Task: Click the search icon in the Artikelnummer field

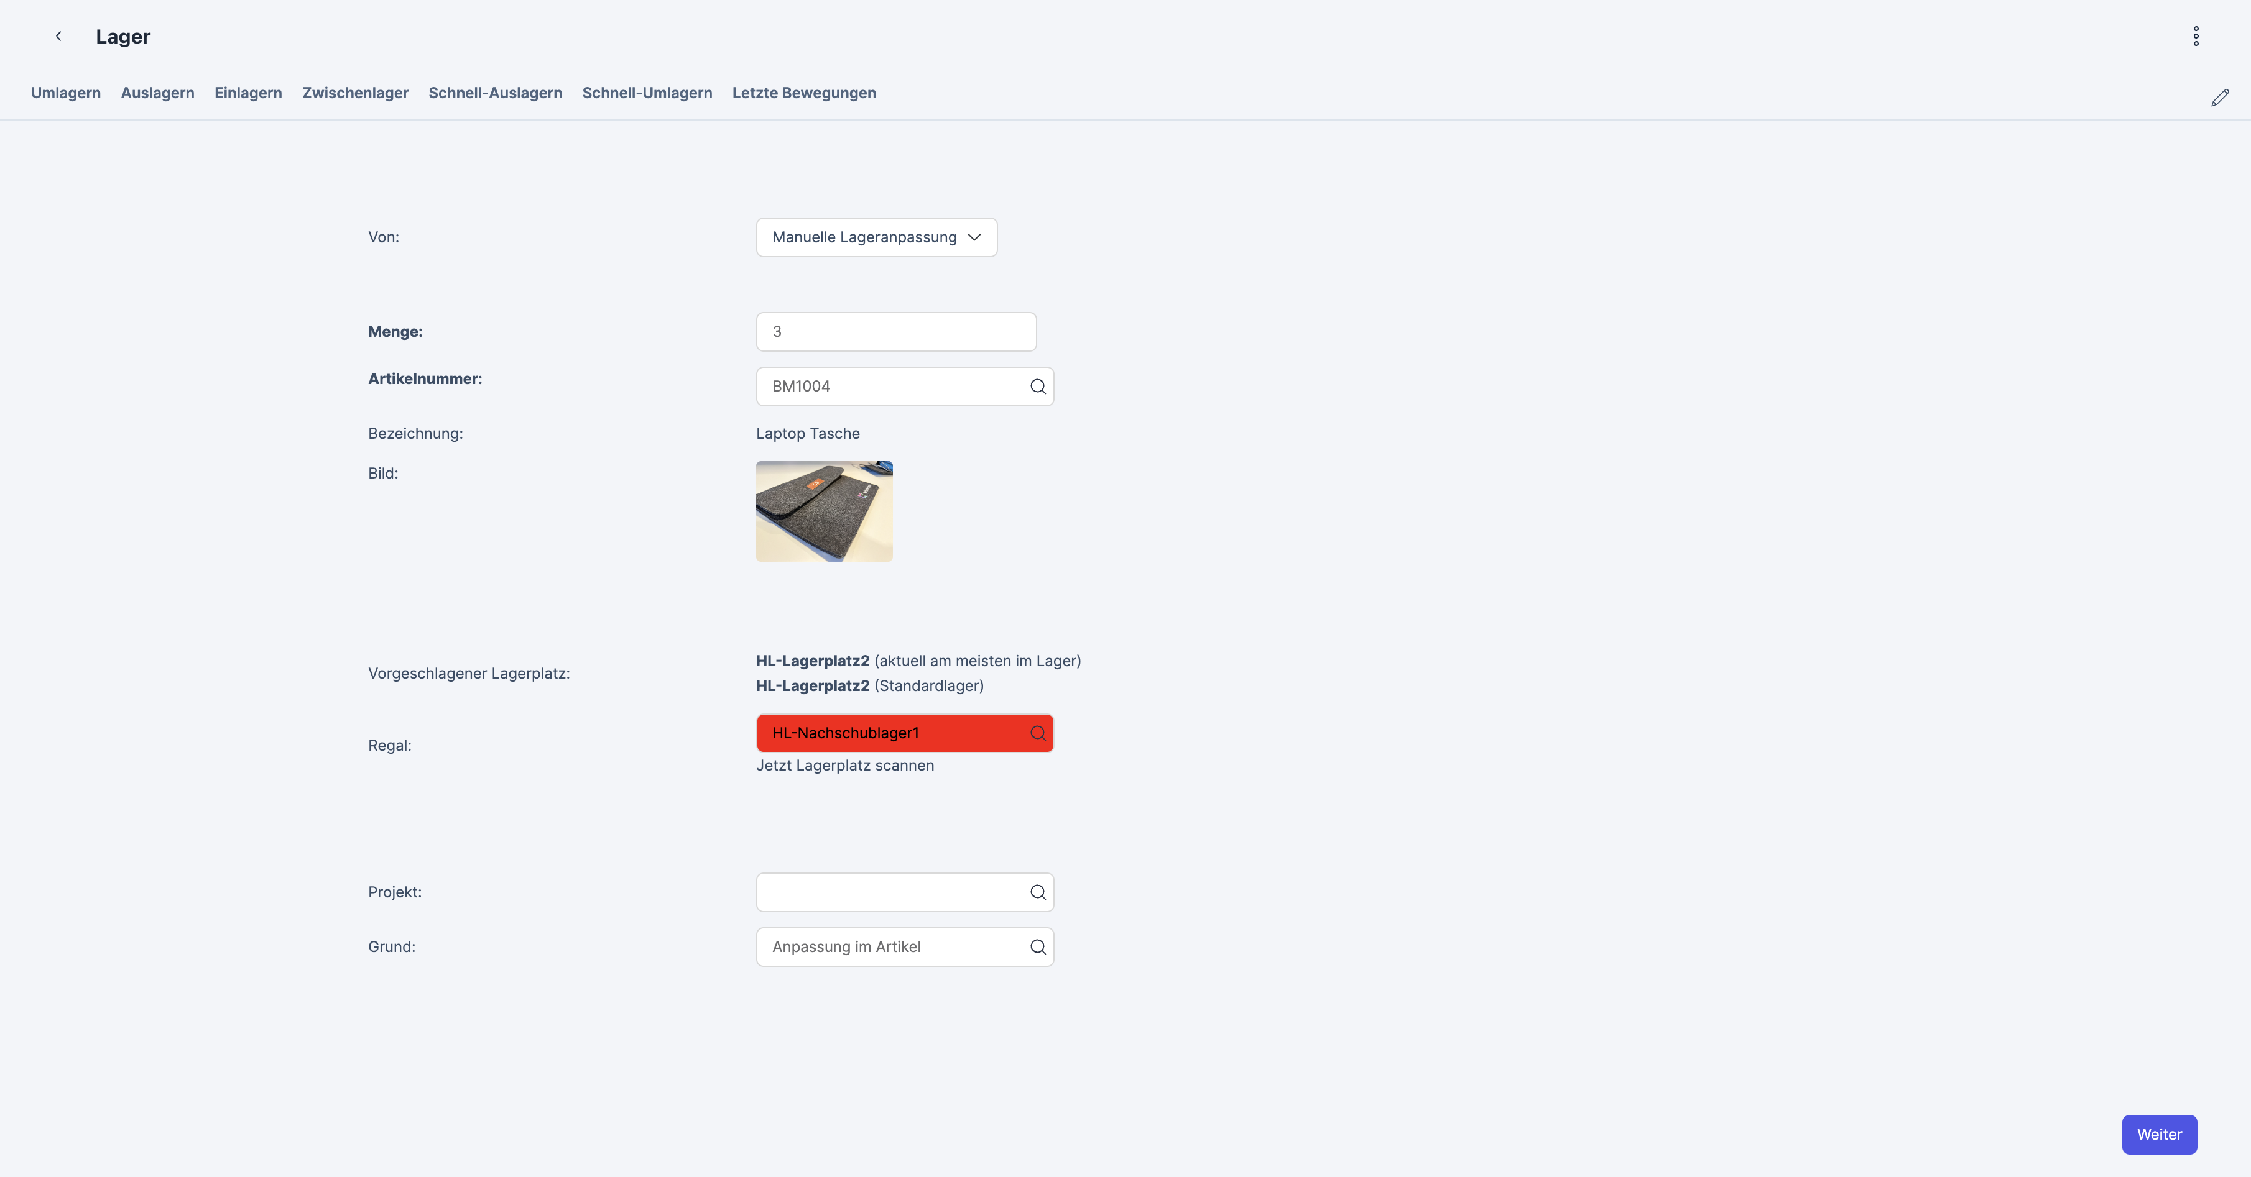Action: (x=1037, y=387)
